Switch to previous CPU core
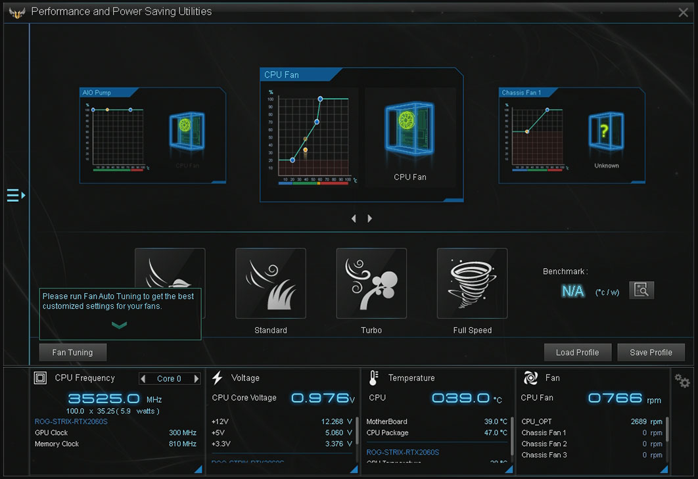The width and height of the screenshot is (698, 479). (x=143, y=378)
